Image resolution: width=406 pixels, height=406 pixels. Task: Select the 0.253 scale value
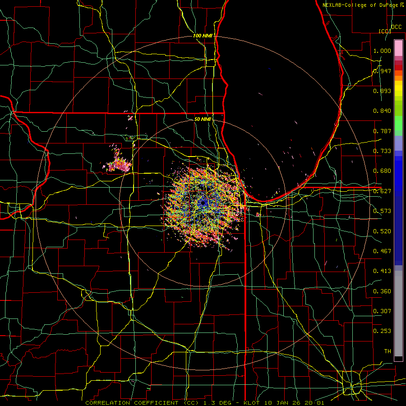click(382, 331)
